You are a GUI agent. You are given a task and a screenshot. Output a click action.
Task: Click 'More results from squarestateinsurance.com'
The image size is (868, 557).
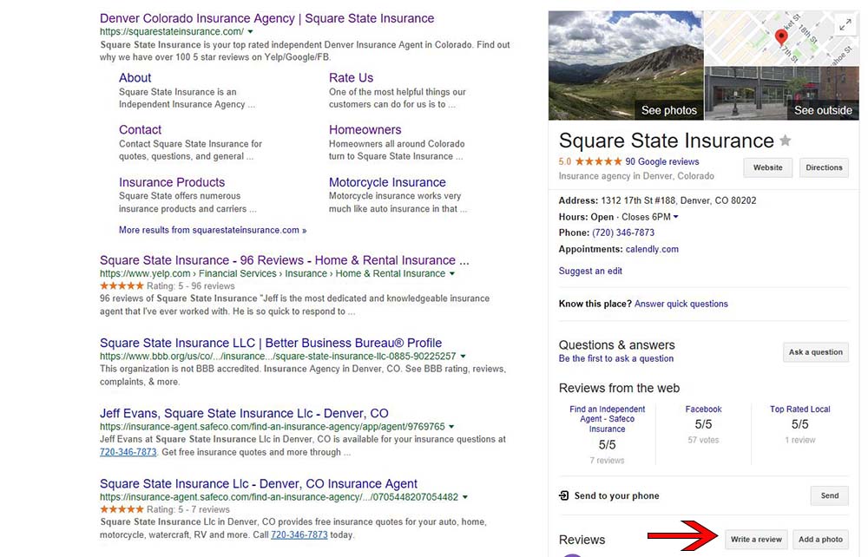click(x=213, y=230)
